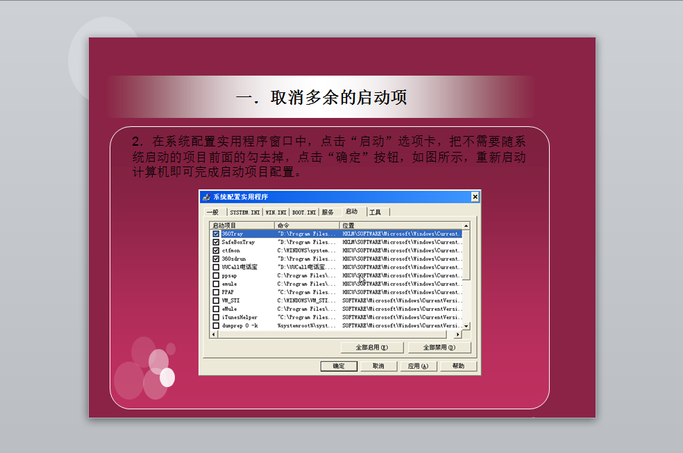
Task: Toggle the ctfmon startup checkbox
Action: pyautogui.click(x=216, y=250)
